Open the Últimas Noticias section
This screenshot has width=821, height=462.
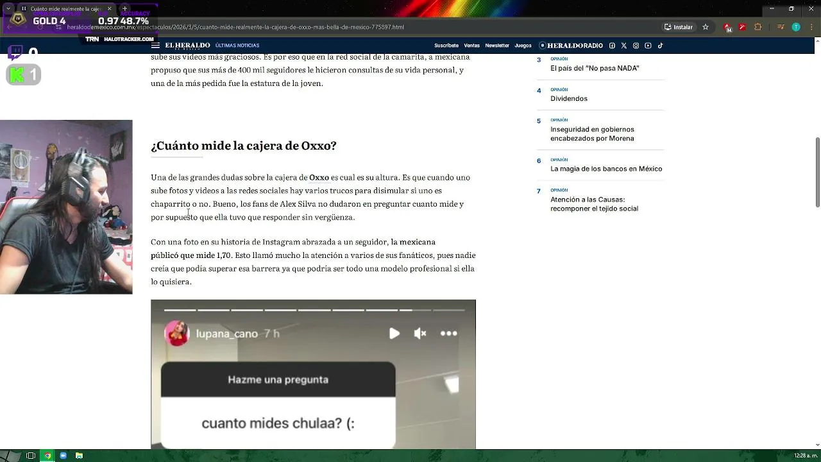pos(237,46)
